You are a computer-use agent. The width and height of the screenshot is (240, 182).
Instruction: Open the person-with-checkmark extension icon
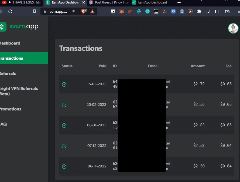coord(164,11)
